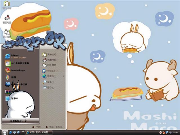Click the Start button on the taskbar
Image resolution: width=180 pixels, height=135 pixels.
pos(5,133)
